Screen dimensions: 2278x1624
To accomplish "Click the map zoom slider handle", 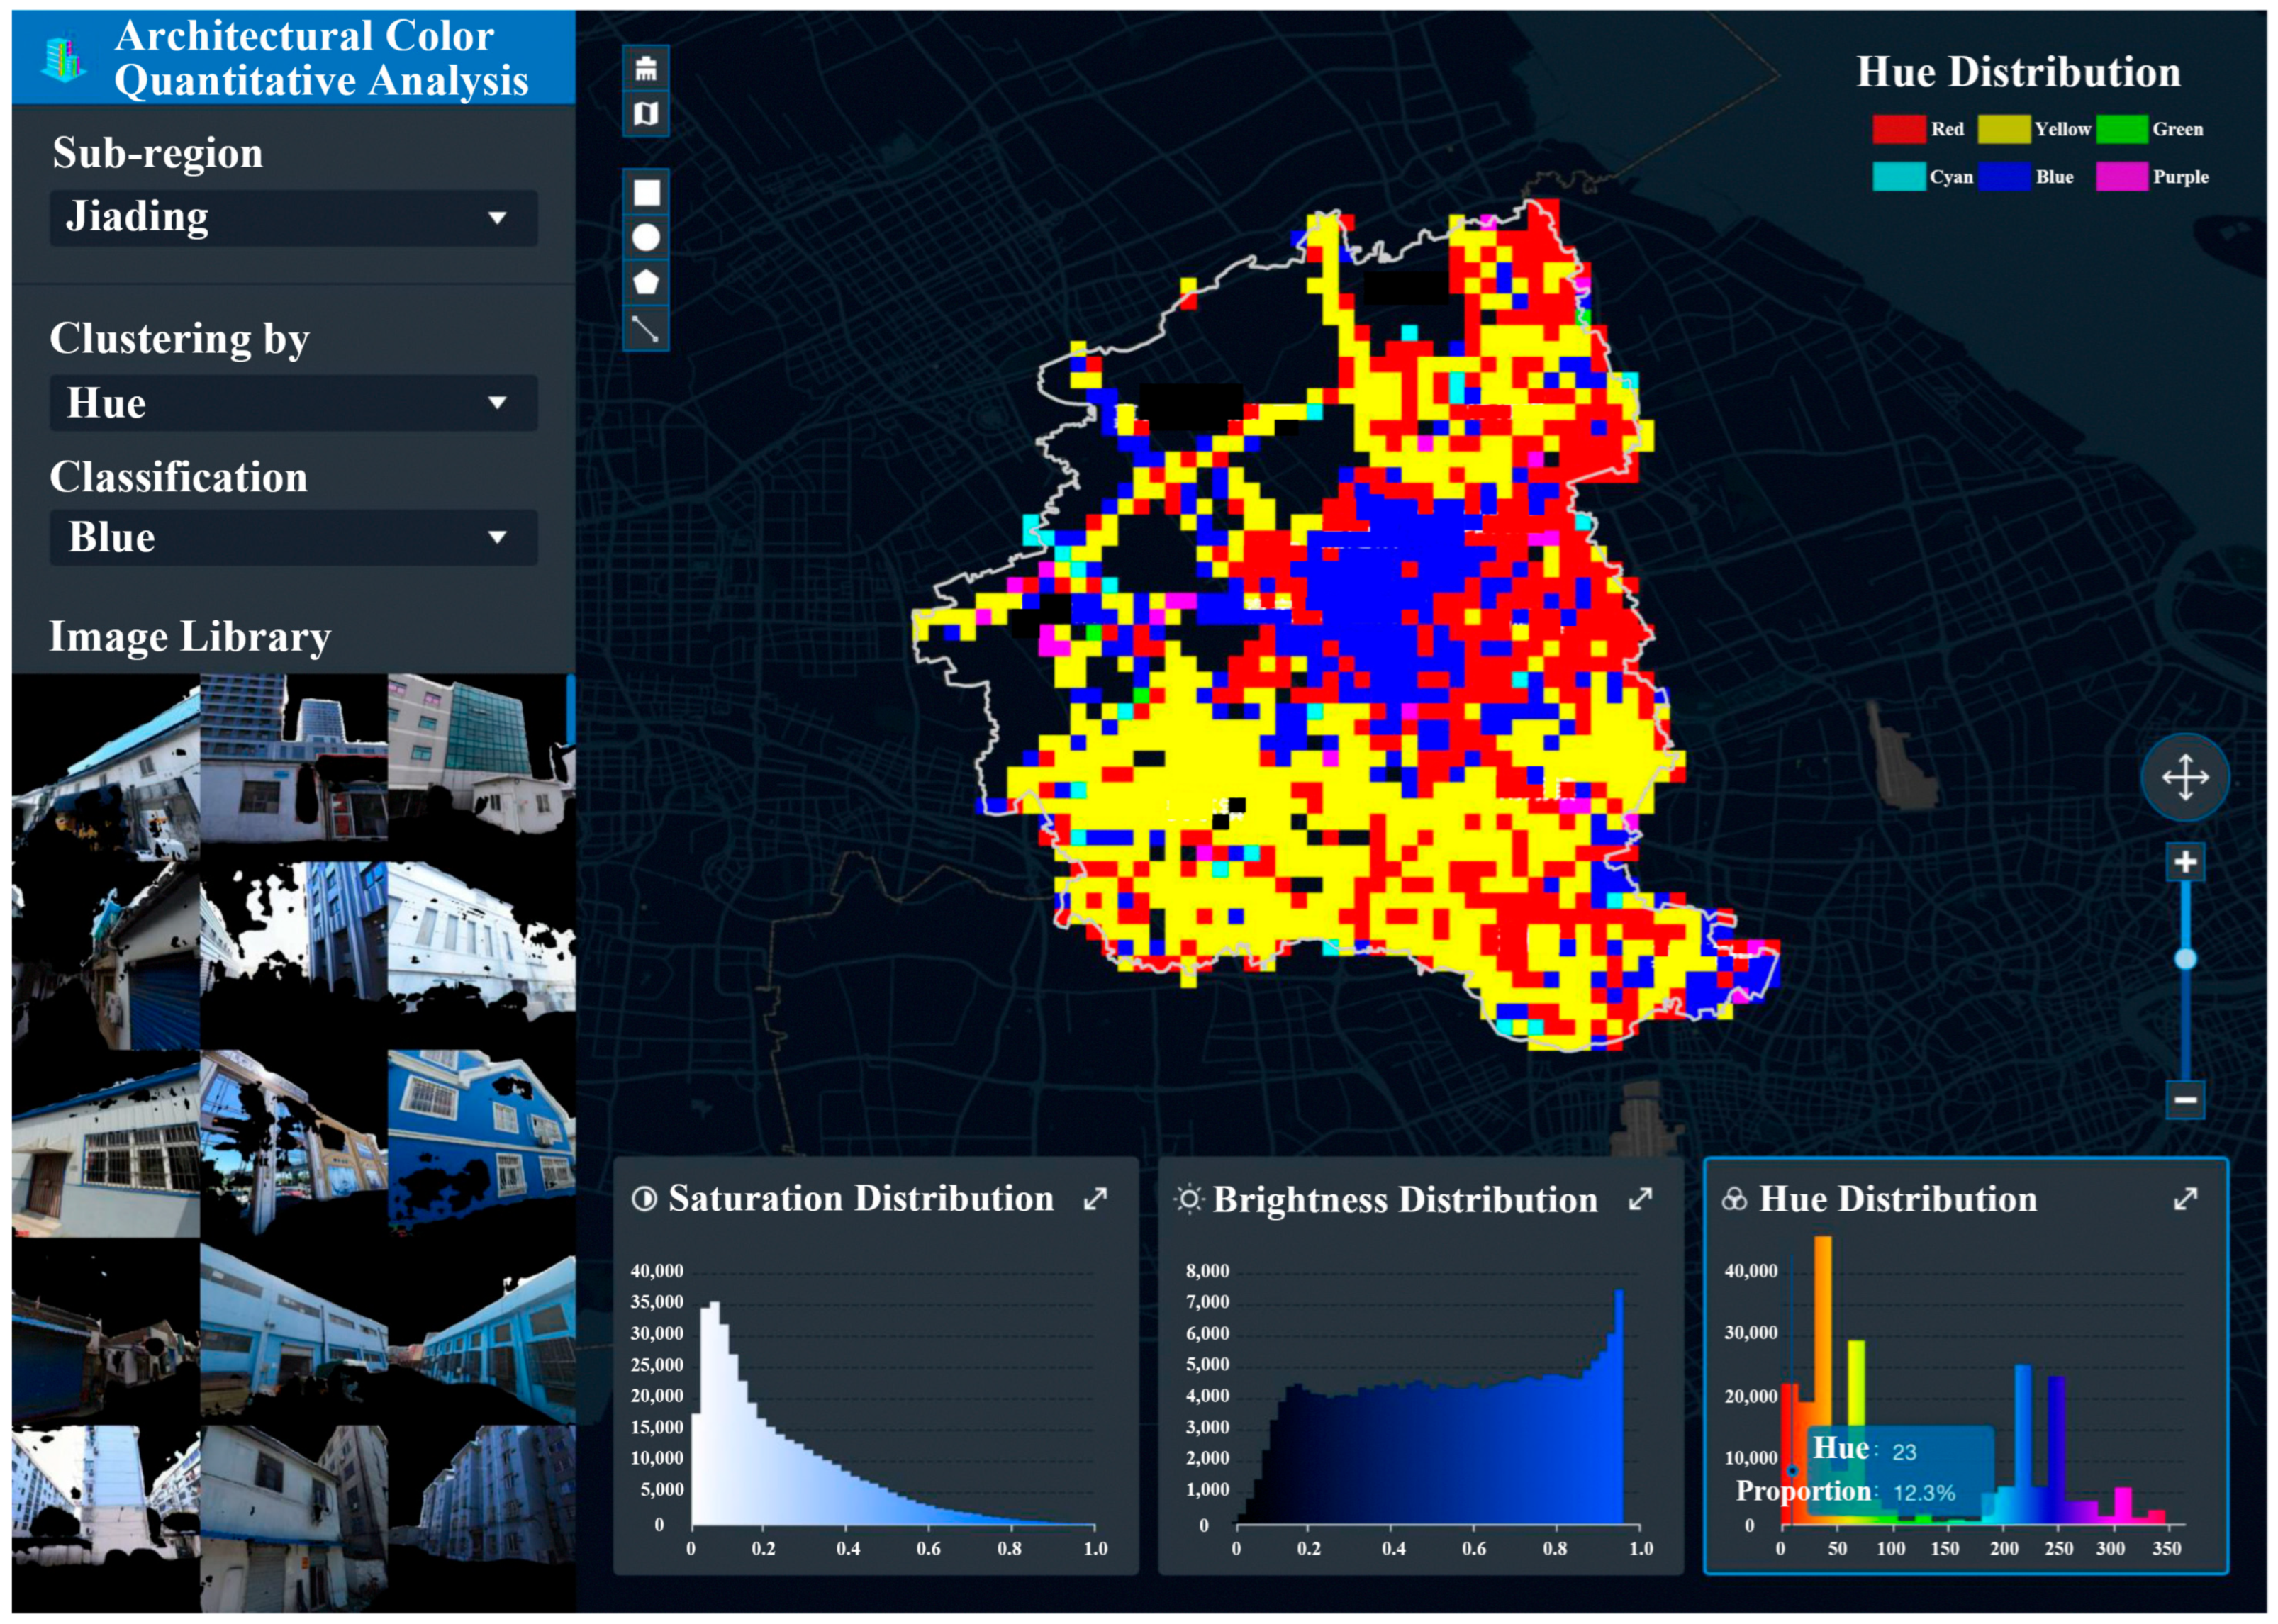I will click(2185, 959).
